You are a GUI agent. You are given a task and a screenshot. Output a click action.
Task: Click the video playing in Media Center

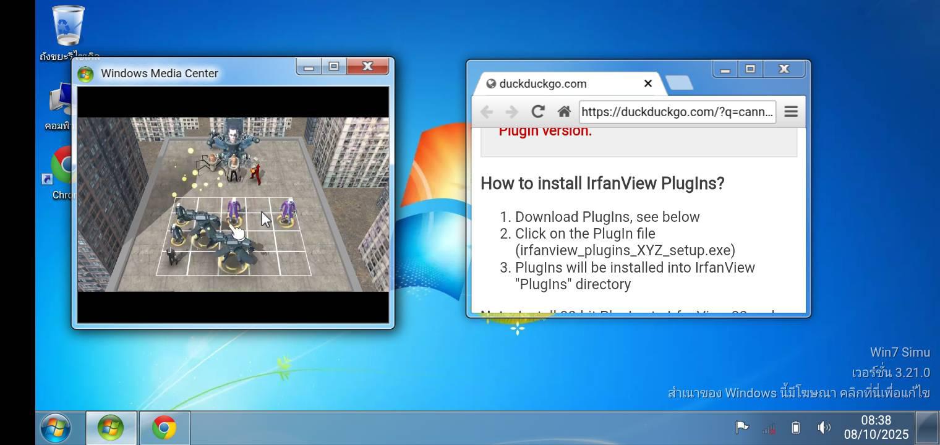(x=233, y=205)
